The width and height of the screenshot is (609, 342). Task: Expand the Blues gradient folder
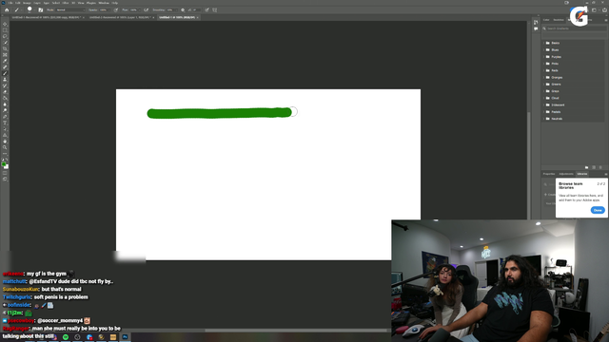(x=543, y=50)
